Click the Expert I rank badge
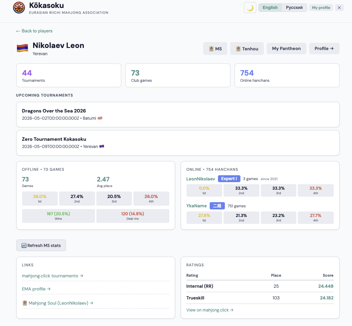The image size is (352, 326). [229, 179]
